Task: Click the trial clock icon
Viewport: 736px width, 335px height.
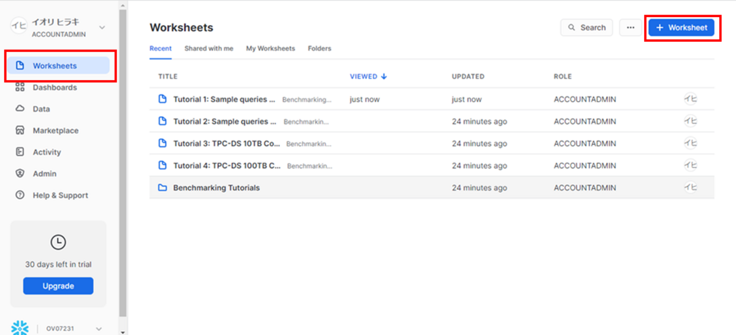Action: 58,243
